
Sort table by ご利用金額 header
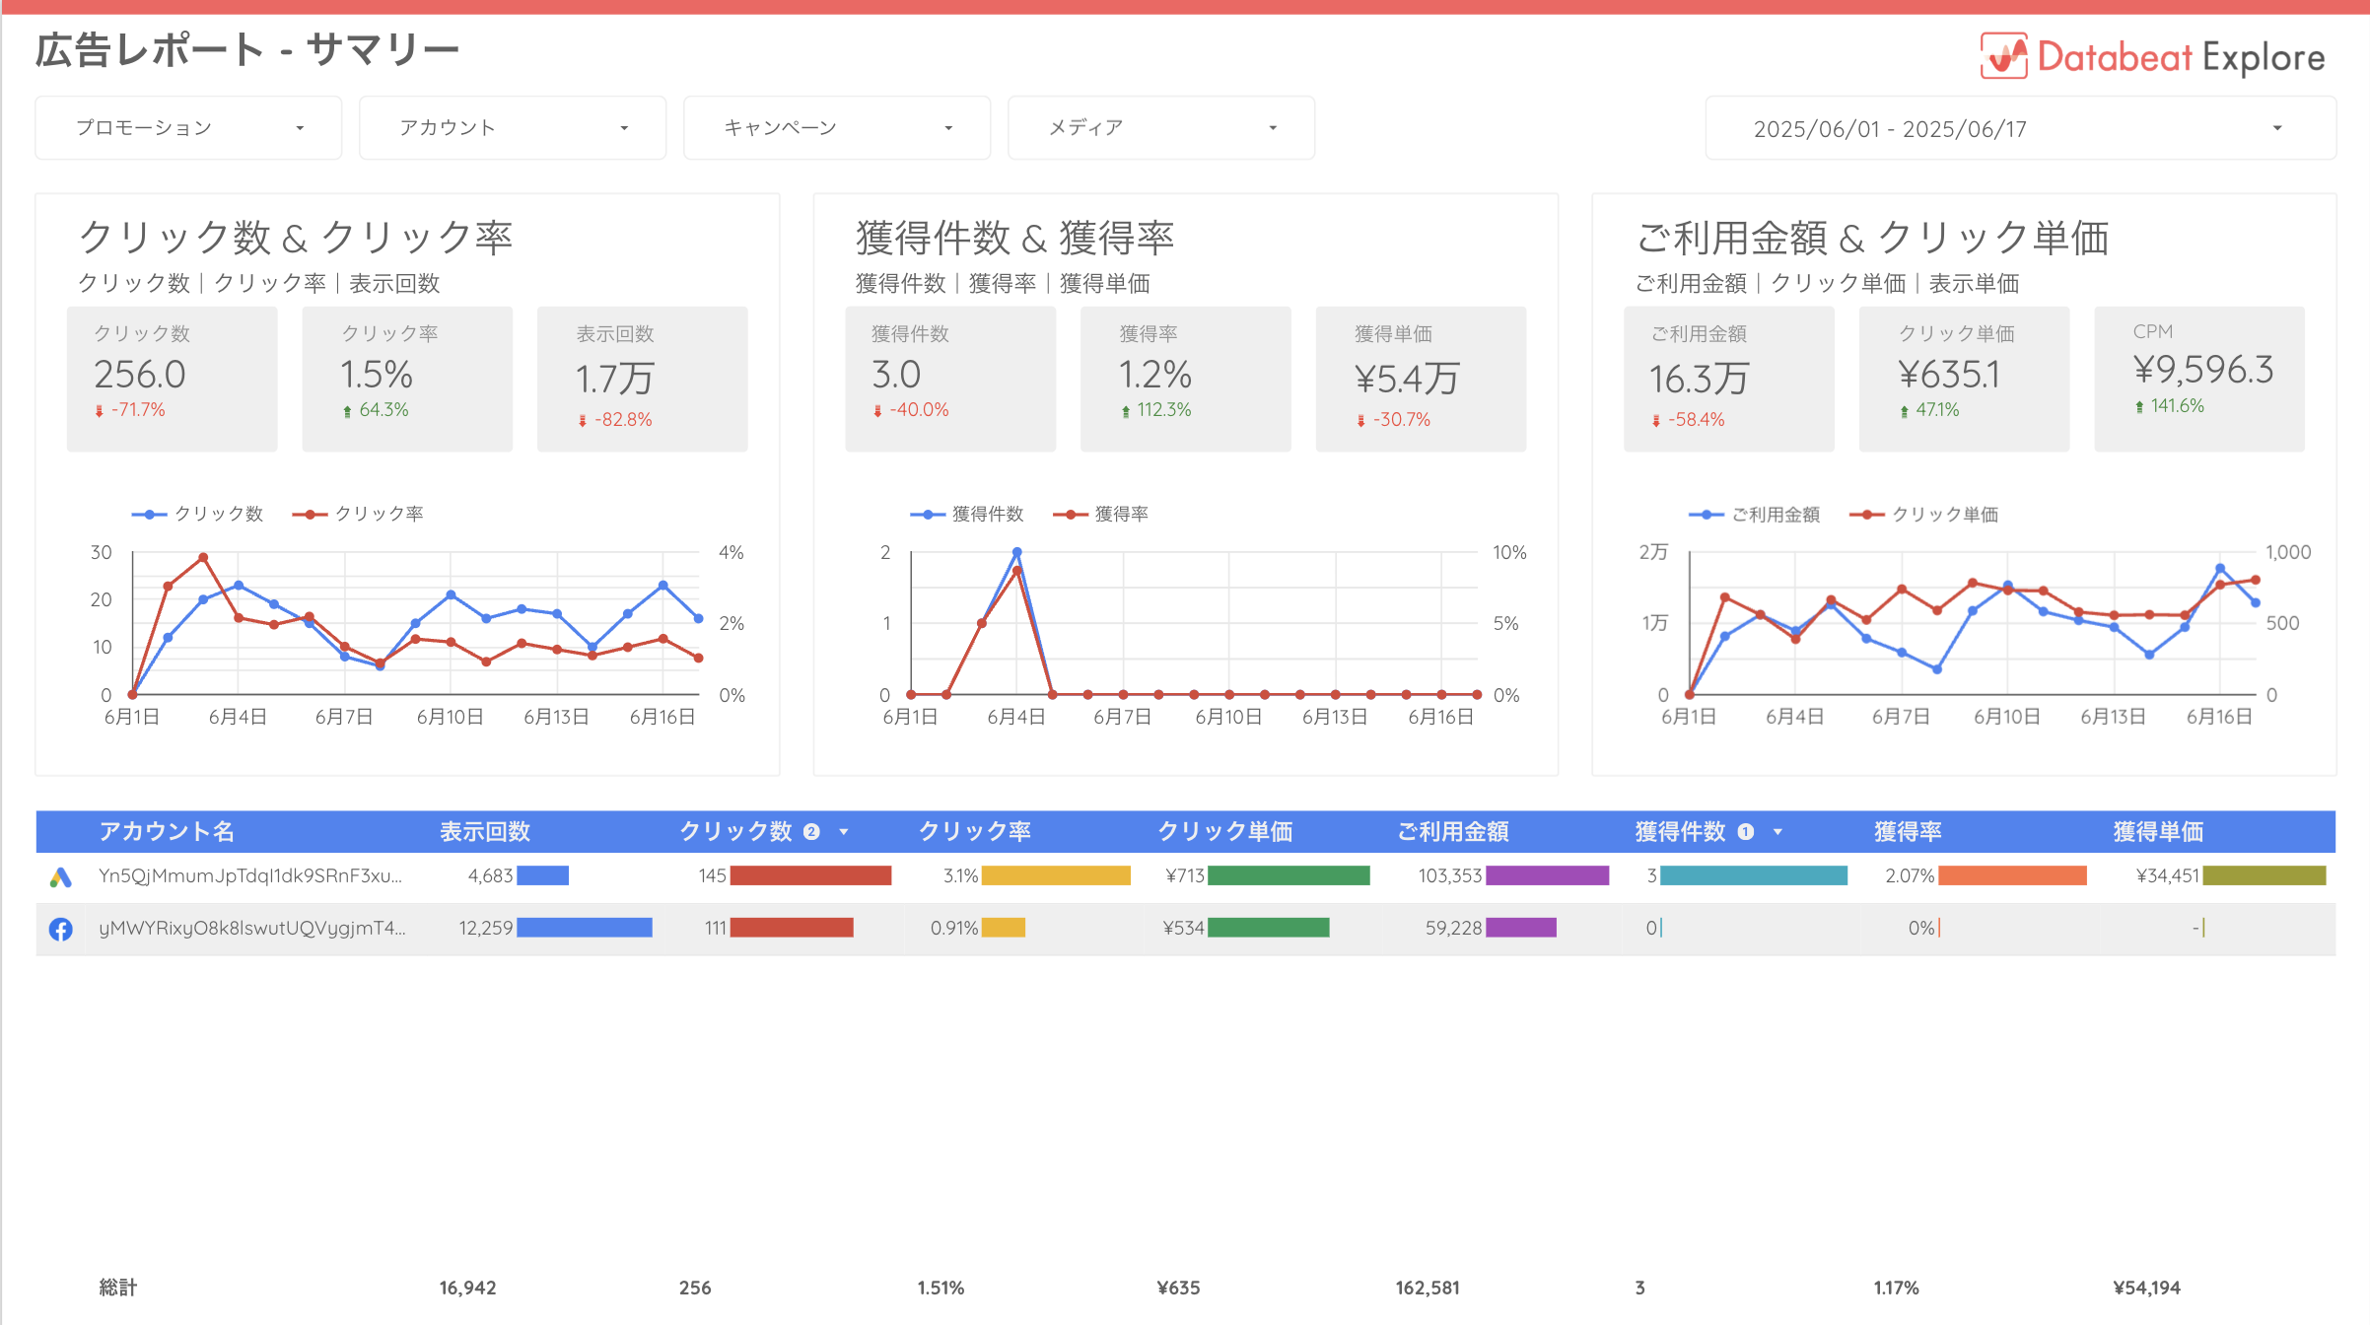1453,832
